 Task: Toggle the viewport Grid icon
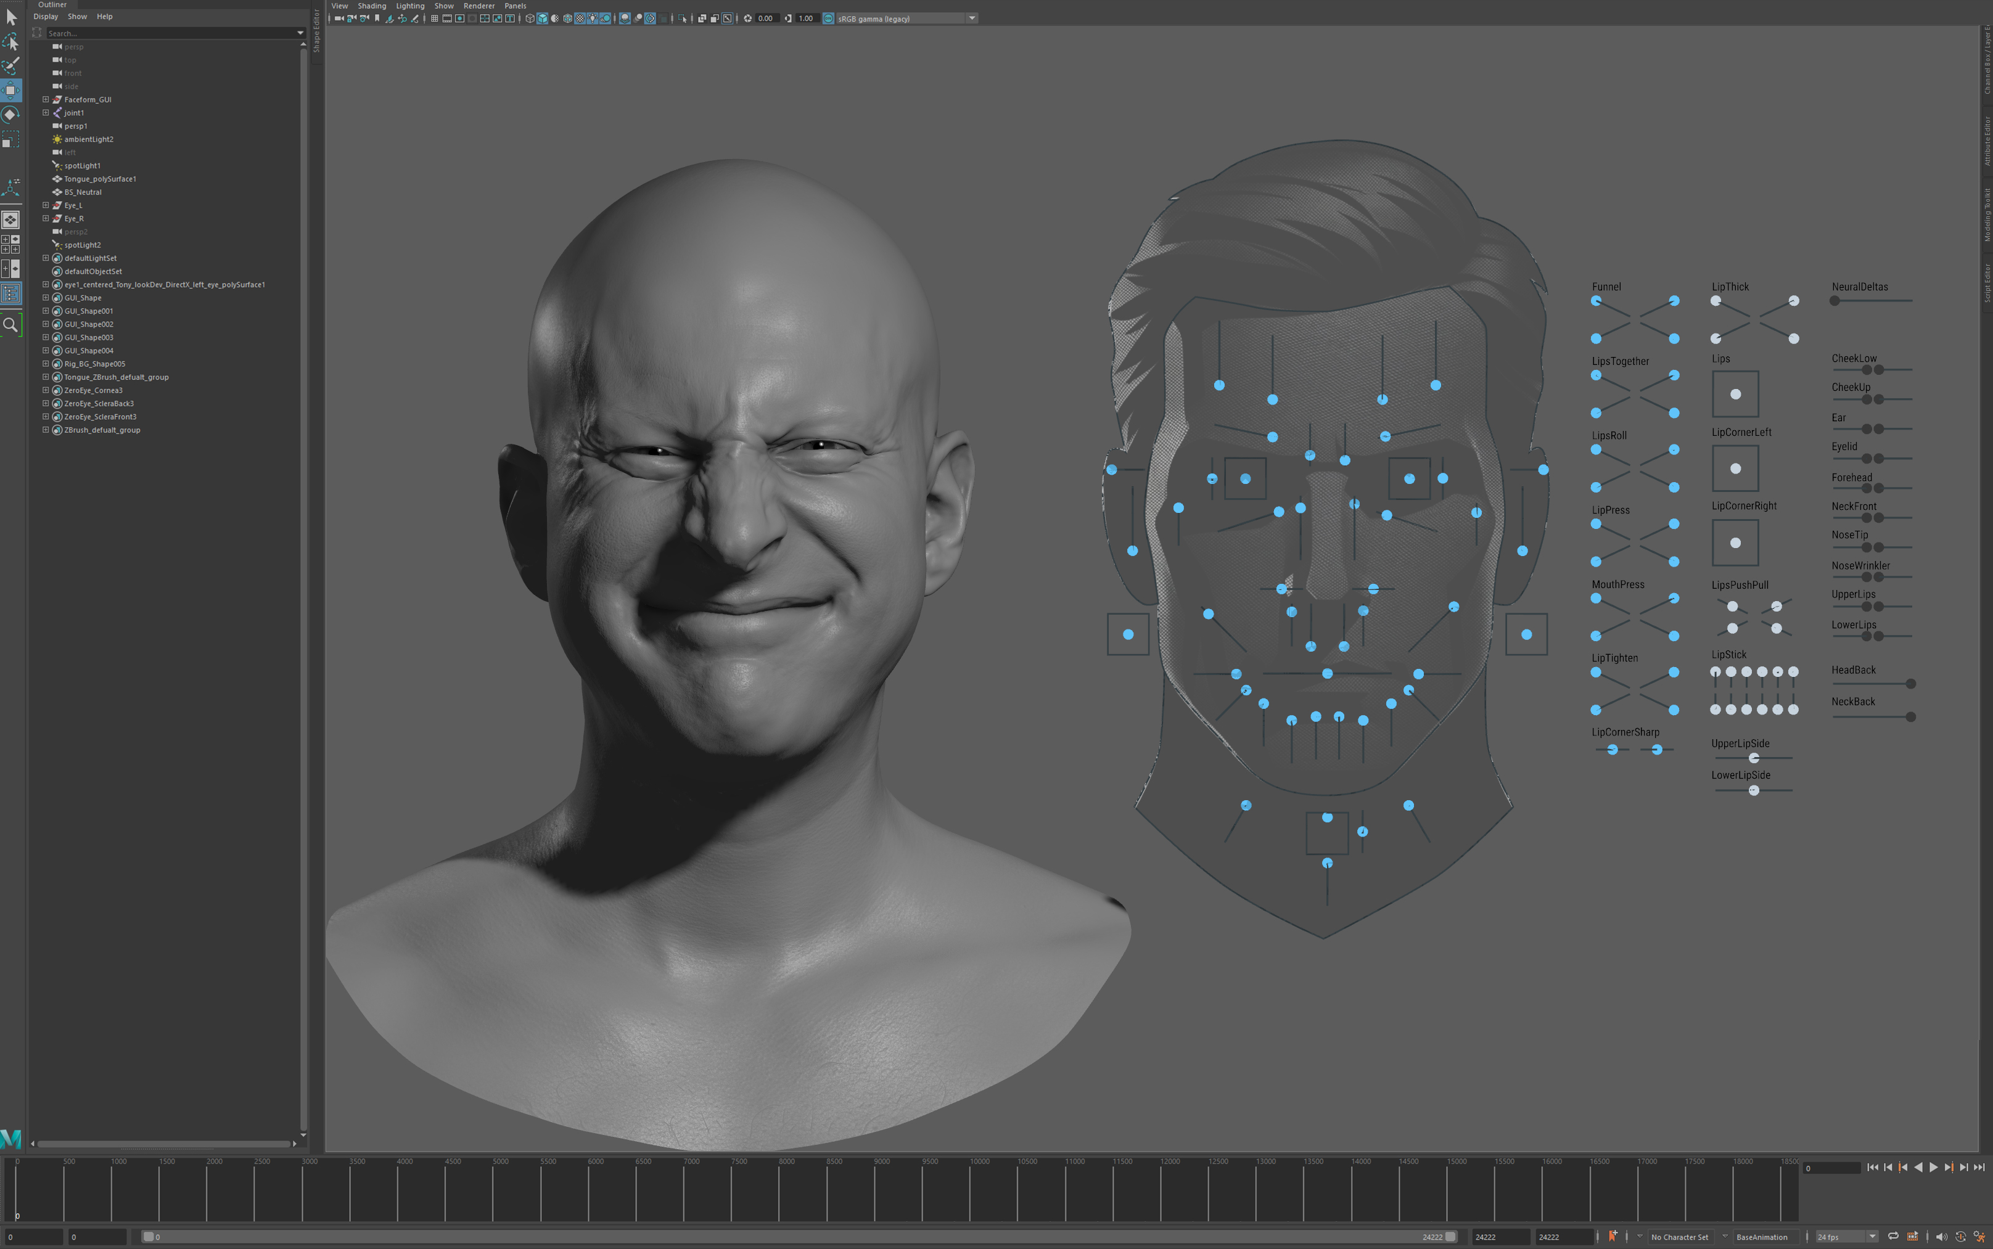tap(435, 18)
